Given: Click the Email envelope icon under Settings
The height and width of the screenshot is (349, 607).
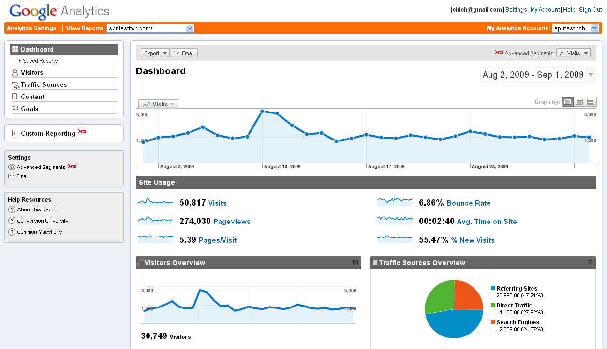Looking at the screenshot, I should pos(12,176).
